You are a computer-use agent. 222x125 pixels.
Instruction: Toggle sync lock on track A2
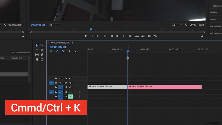(x=66, y=96)
